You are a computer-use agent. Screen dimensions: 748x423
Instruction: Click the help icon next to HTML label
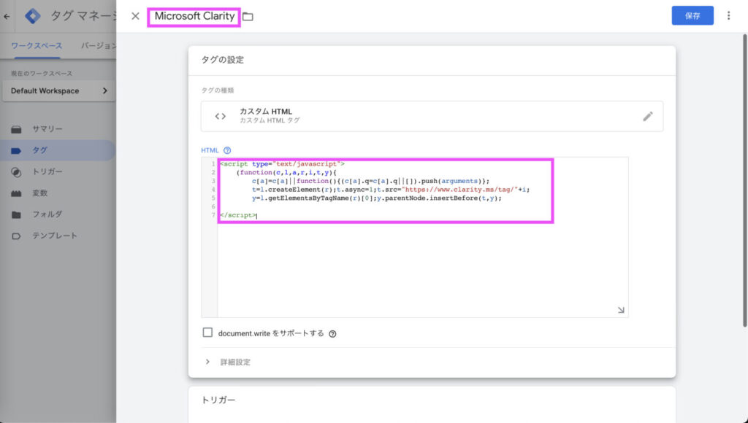pos(227,150)
